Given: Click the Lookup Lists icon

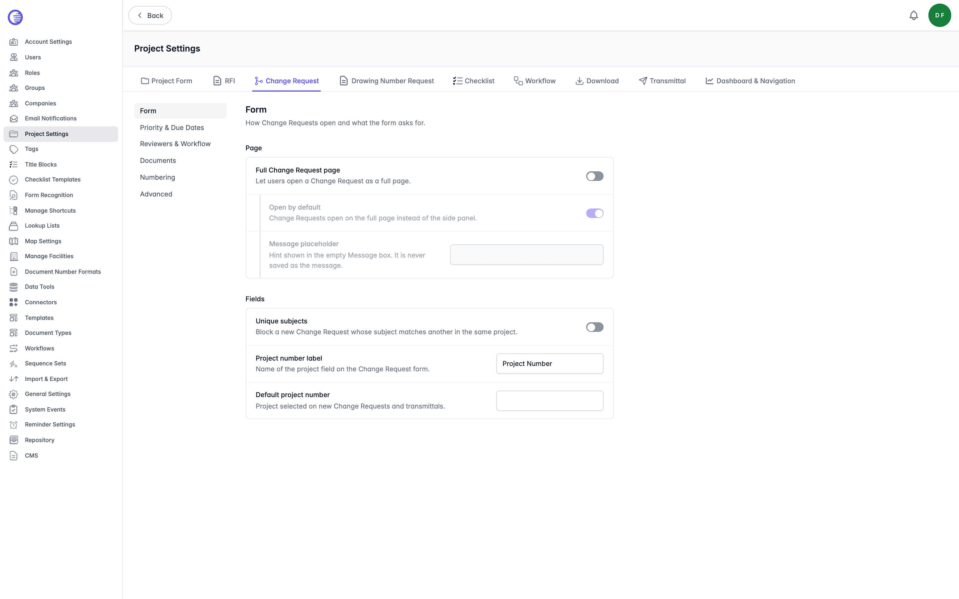Looking at the screenshot, I should point(14,226).
